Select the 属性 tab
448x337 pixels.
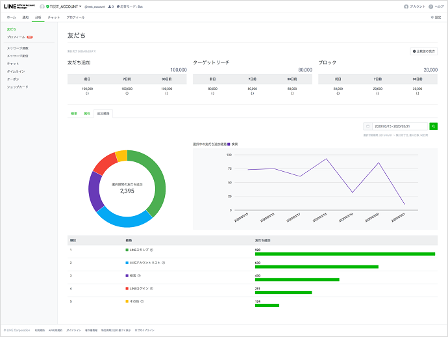tap(86, 113)
